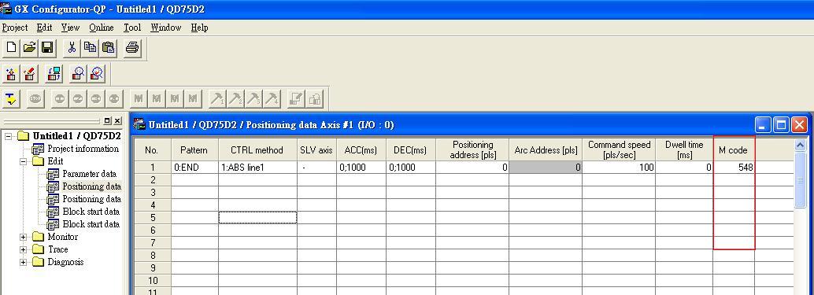The height and width of the screenshot is (295, 814).
Task: Open the first Block start data item
Action: click(x=91, y=212)
